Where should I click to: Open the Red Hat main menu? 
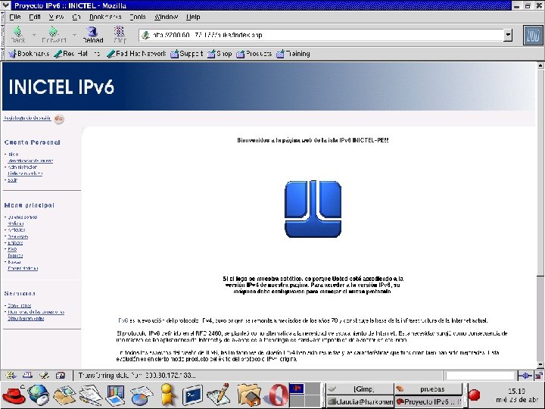point(14,395)
